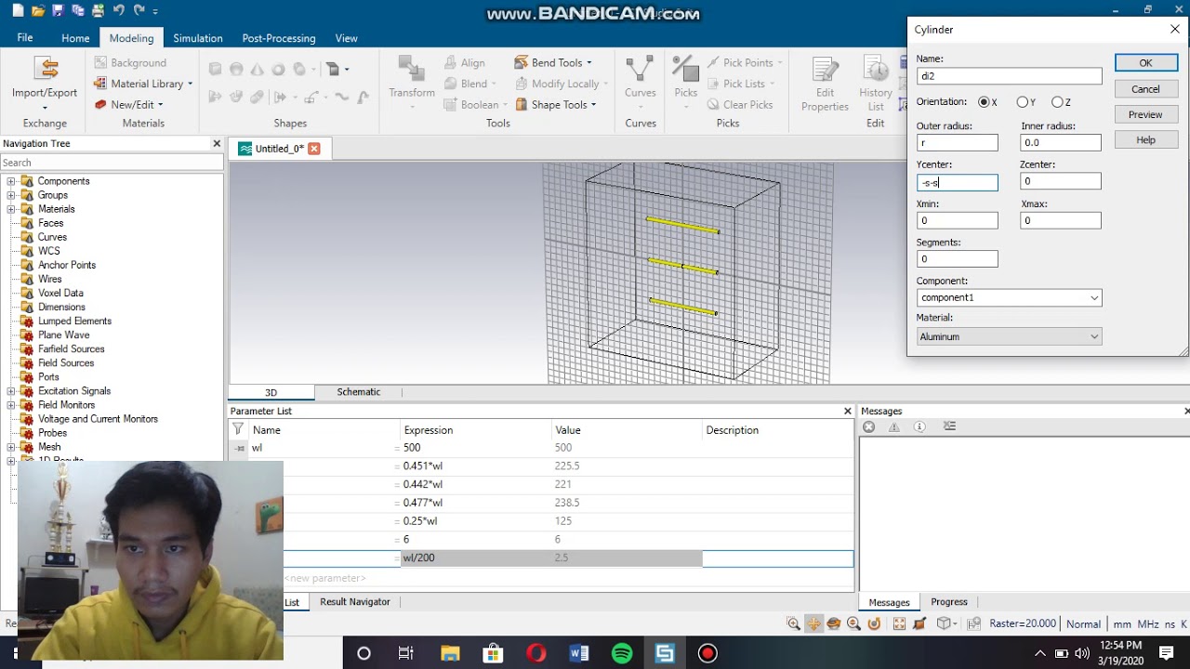The image size is (1190, 669).
Task: Click the filter icon in Parameter List
Action: (x=238, y=429)
